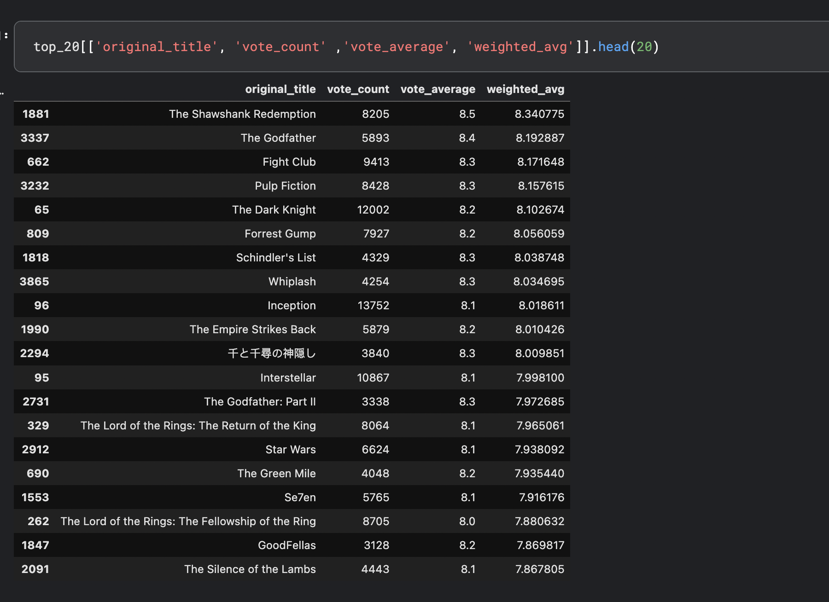Click row index 96
The height and width of the screenshot is (602, 829).
tap(41, 305)
